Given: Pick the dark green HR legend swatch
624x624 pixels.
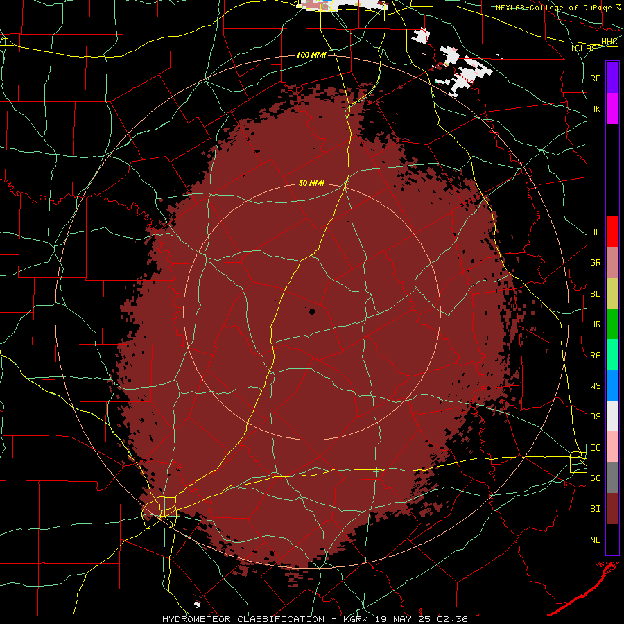Looking at the screenshot, I should coord(612,324).
